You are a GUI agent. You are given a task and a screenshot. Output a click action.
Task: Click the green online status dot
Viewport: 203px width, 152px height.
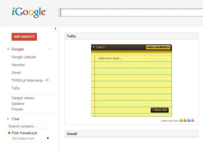[x=9, y=133]
